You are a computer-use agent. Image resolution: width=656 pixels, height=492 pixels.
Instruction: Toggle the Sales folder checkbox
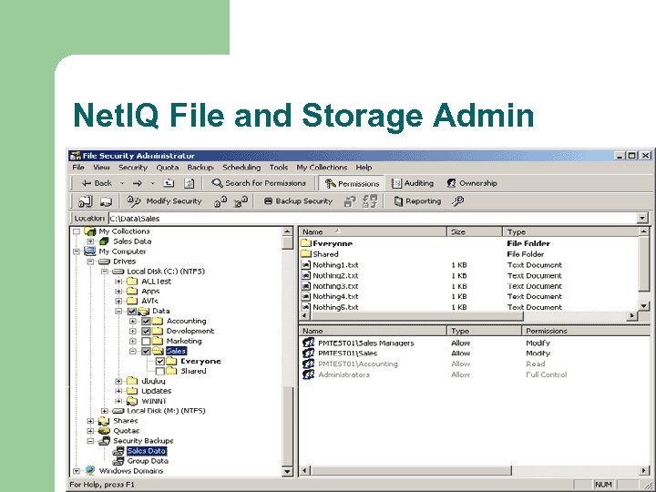click(x=146, y=351)
